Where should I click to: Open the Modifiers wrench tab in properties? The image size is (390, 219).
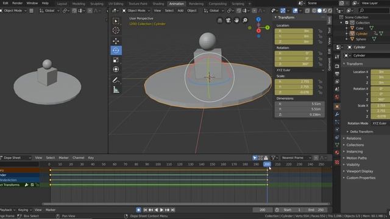click(337, 114)
